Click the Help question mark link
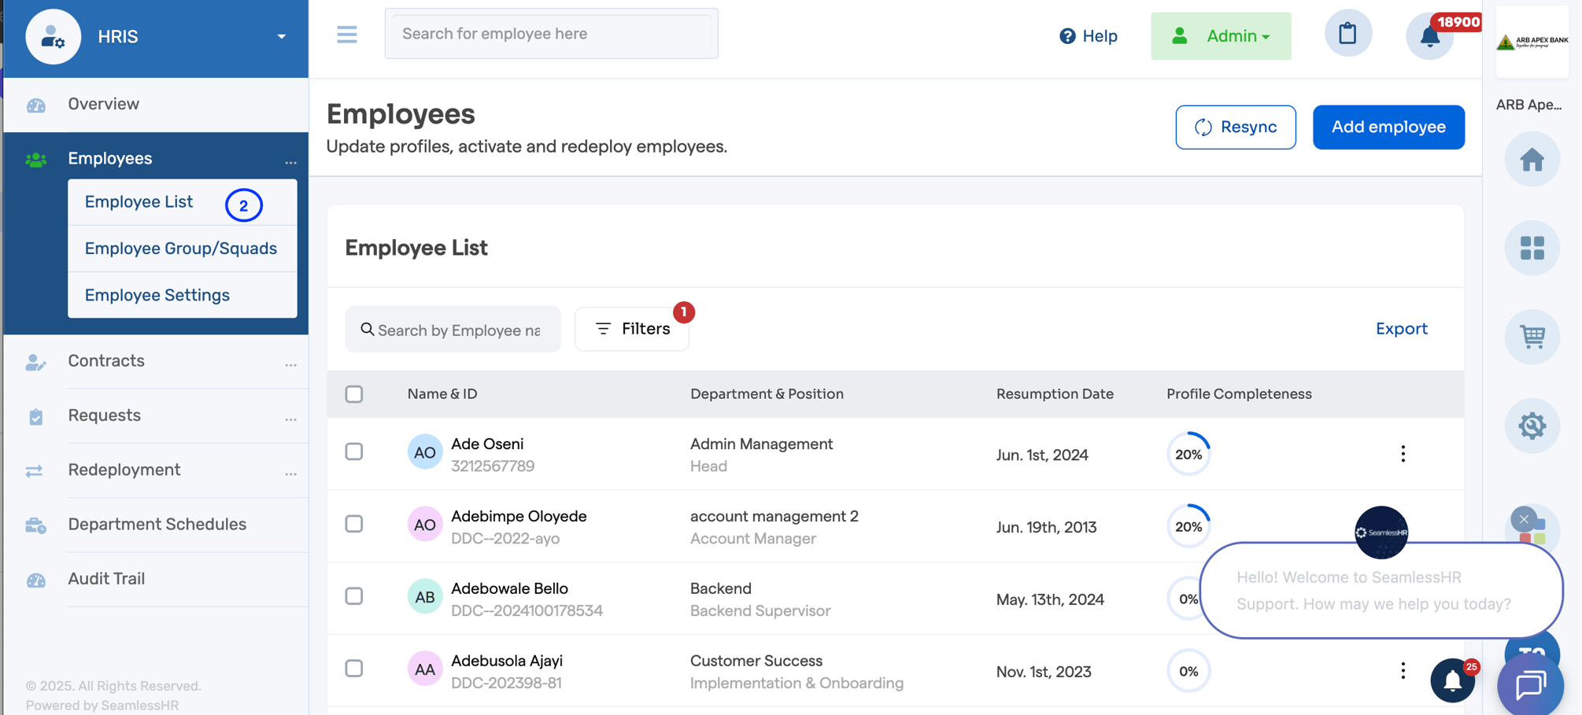The width and height of the screenshot is (1582, 715). click(1089, 36)
